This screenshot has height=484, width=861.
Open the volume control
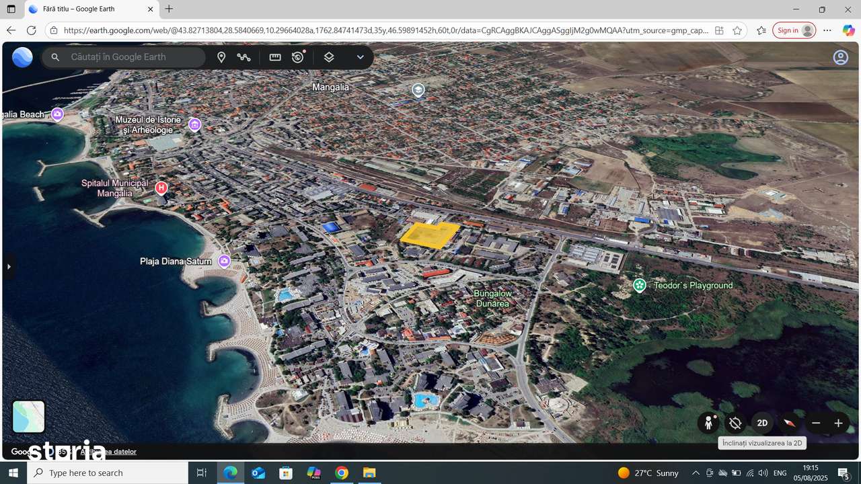[x=762, y=473]
